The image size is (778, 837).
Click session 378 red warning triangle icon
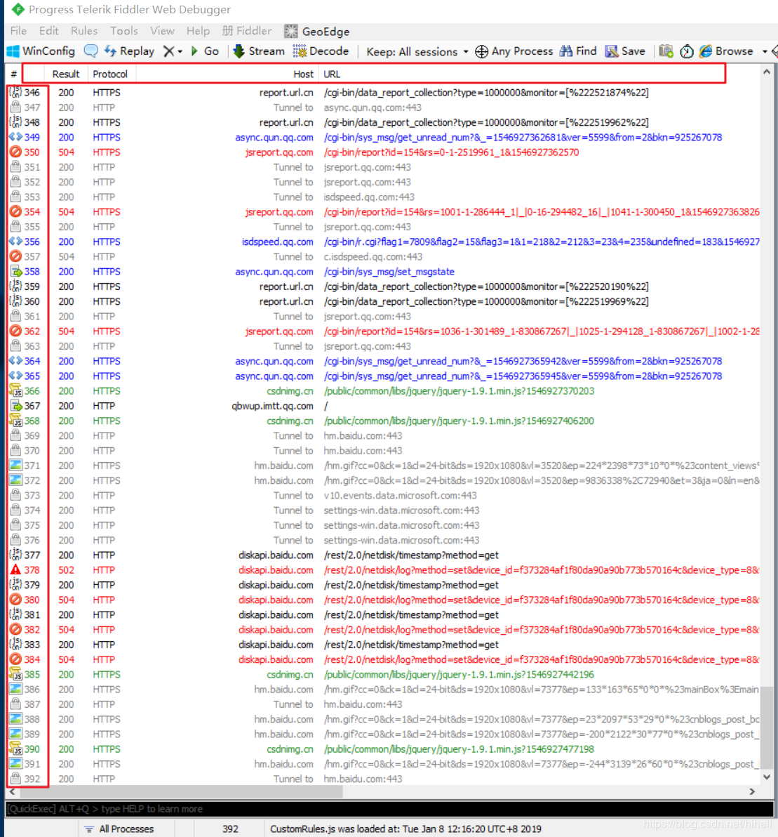(x=15, y=570)
